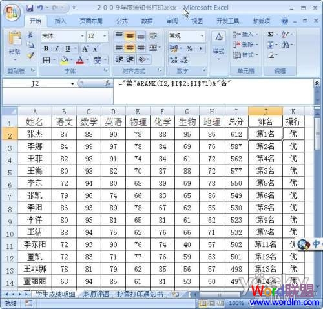The height and width of the screenshot is (309, 323).
Task: Align text to bottom of cell
Action: 141,36
